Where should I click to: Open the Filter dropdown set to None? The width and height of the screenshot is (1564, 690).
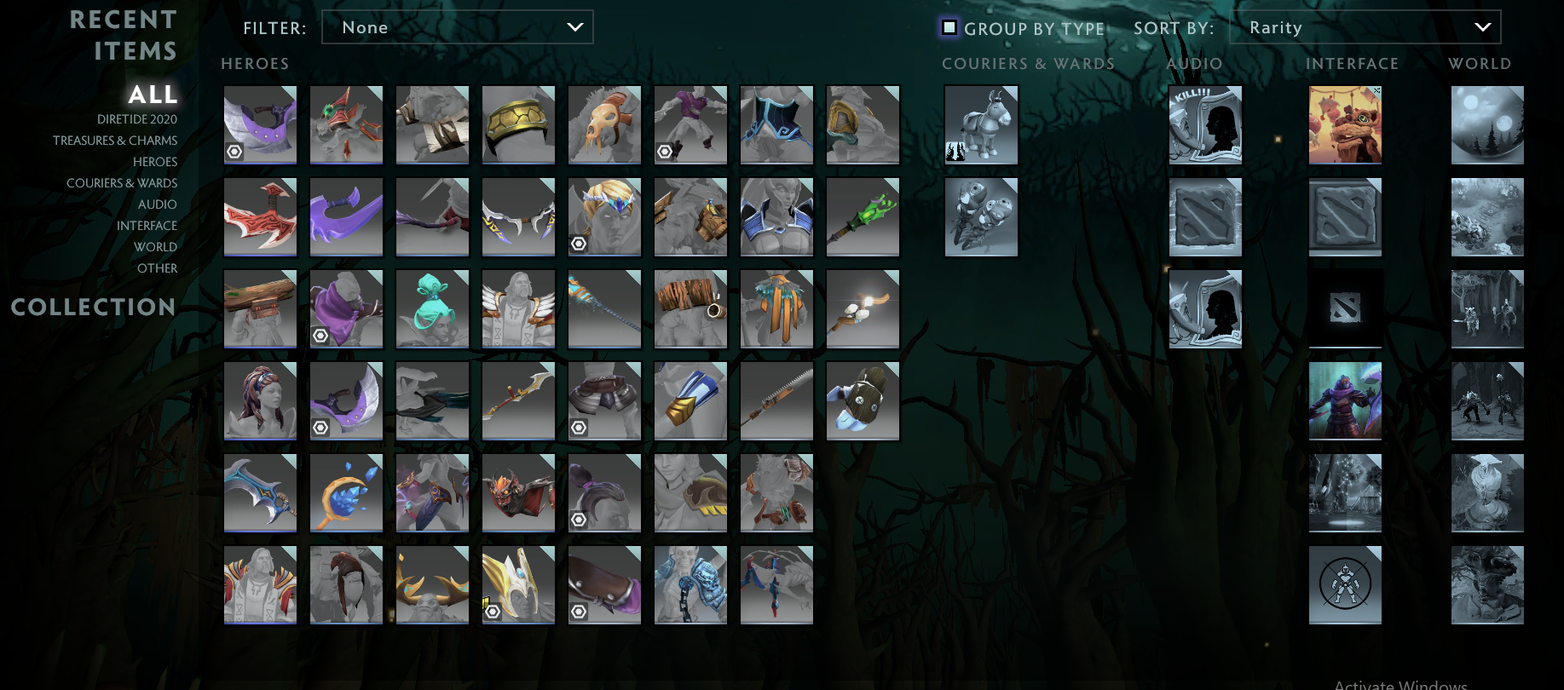coord(457,27)
